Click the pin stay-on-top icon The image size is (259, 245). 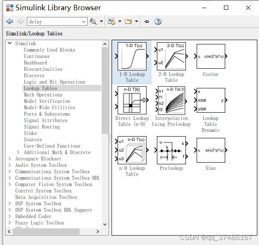146,21
